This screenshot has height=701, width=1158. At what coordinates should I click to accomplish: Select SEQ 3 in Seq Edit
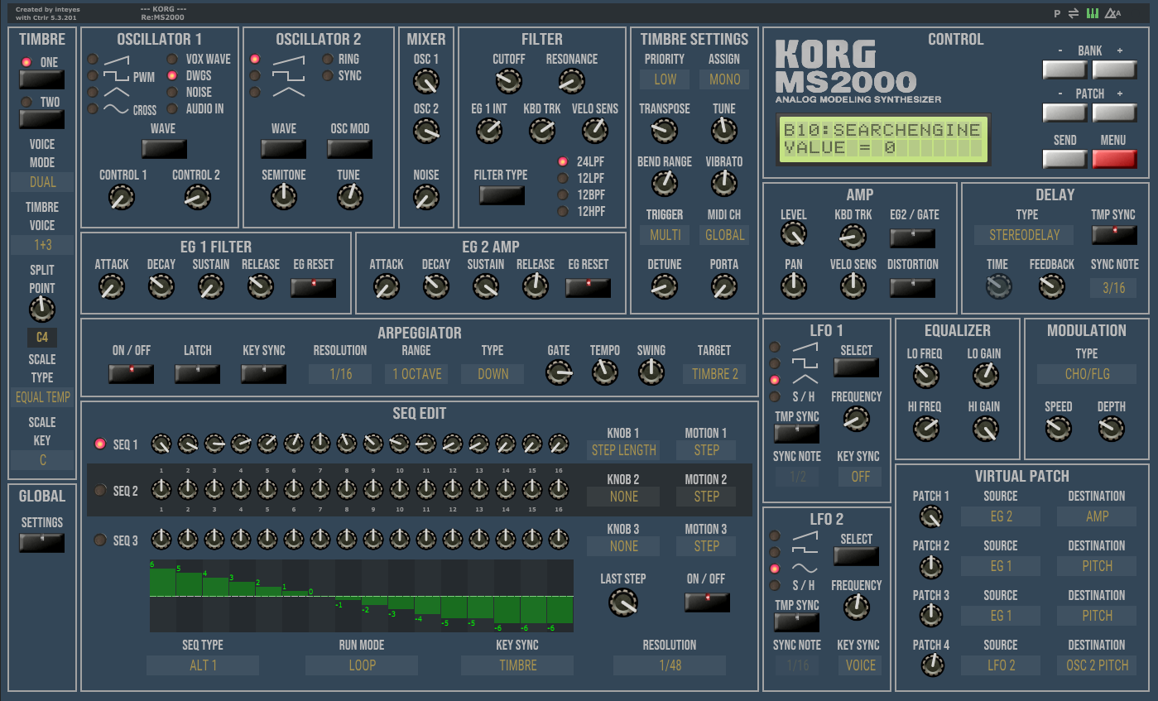[101, 540]
